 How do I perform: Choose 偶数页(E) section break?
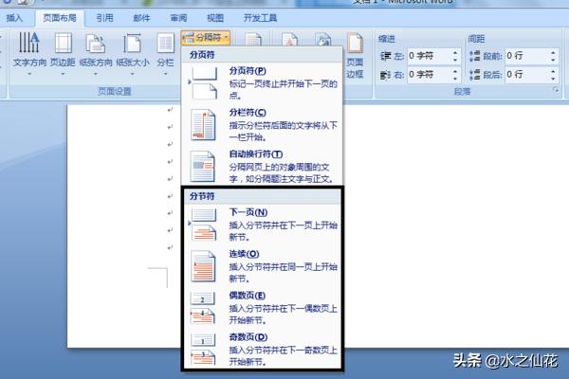coord(262,308)
